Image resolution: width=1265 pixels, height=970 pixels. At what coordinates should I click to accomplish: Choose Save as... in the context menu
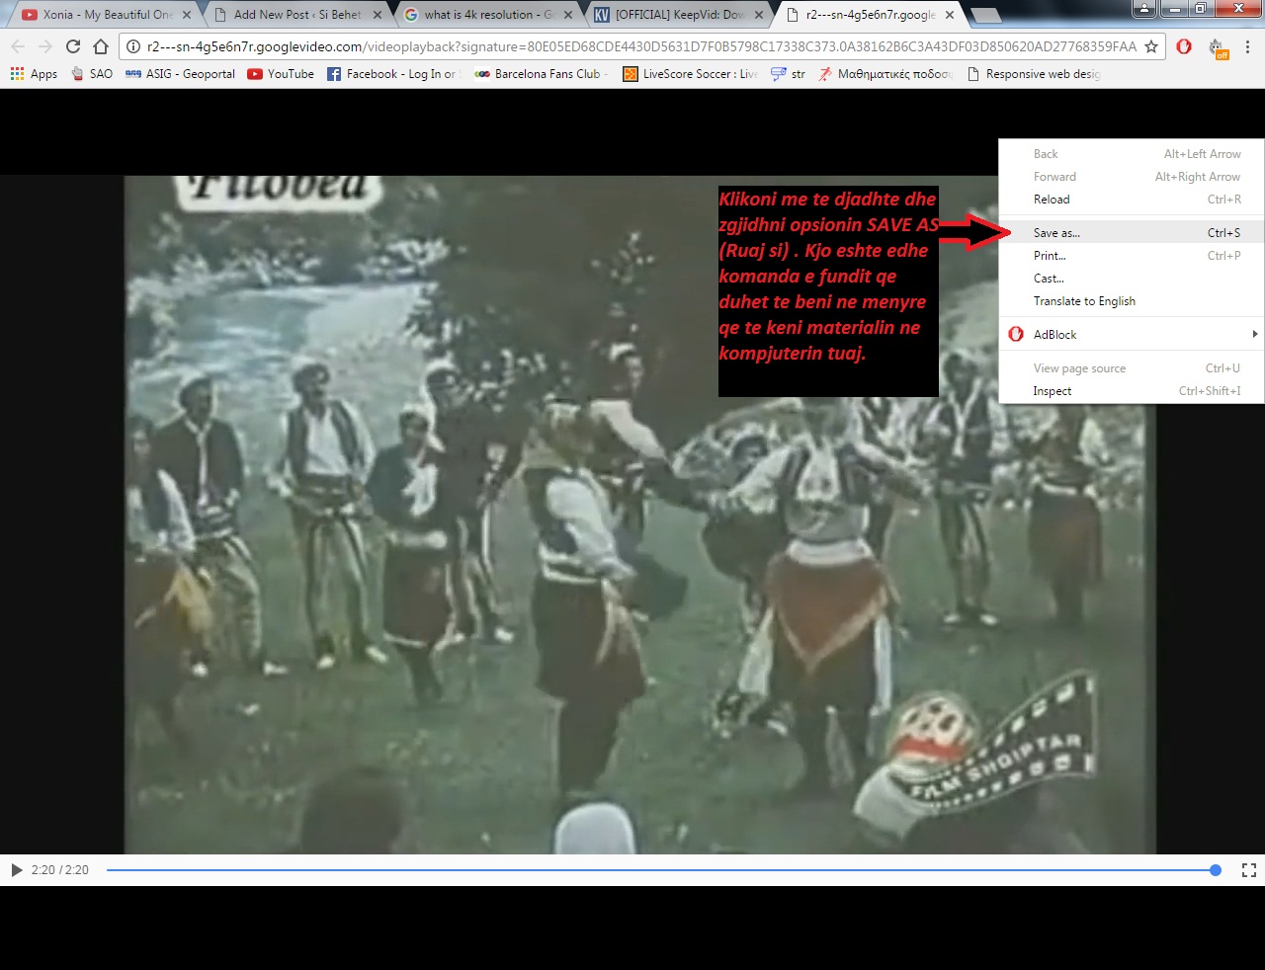click(x=1131, y=233)
